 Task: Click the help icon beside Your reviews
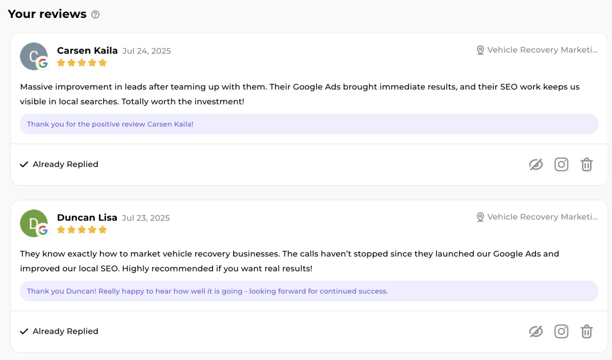[x=95, y=15]
